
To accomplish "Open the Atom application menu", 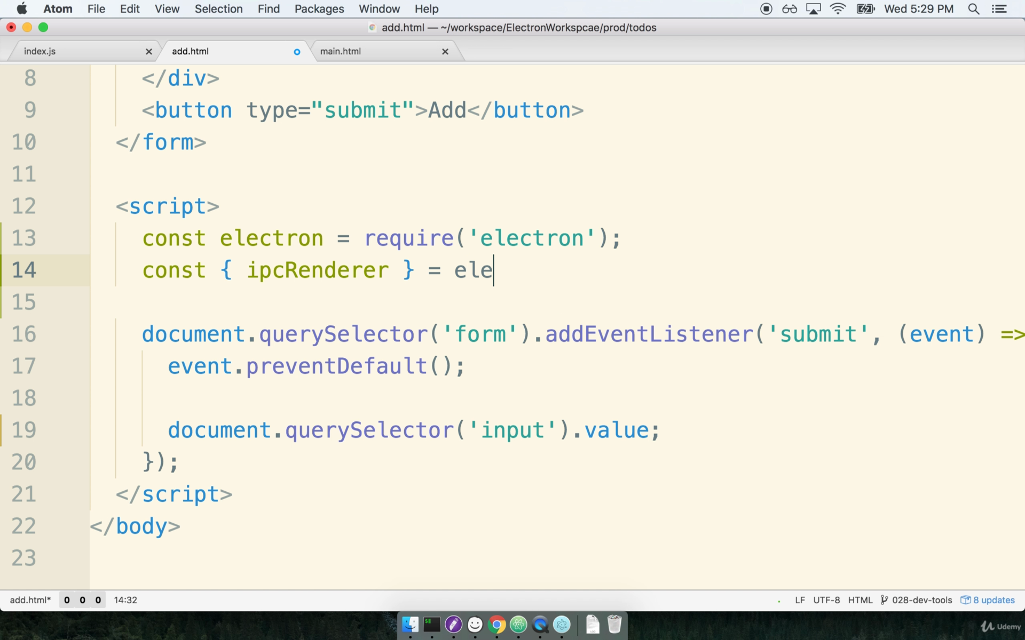I will pyautogui.click(x=58, y=9).
